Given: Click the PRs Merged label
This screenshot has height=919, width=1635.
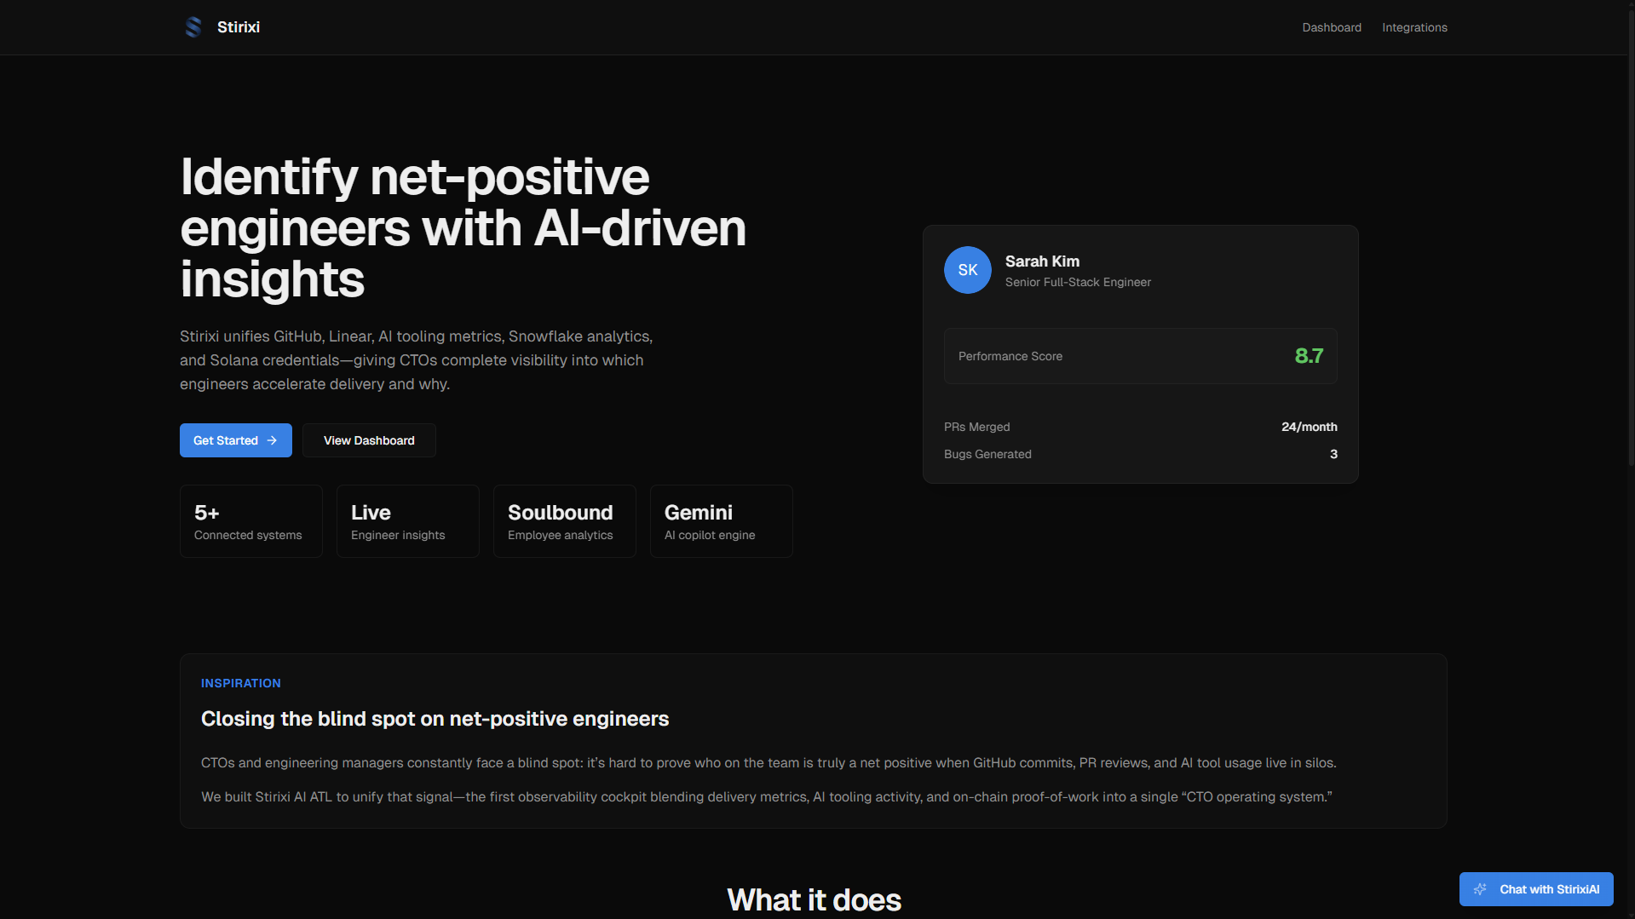Looking at the screenshot, I should [977, 427].
